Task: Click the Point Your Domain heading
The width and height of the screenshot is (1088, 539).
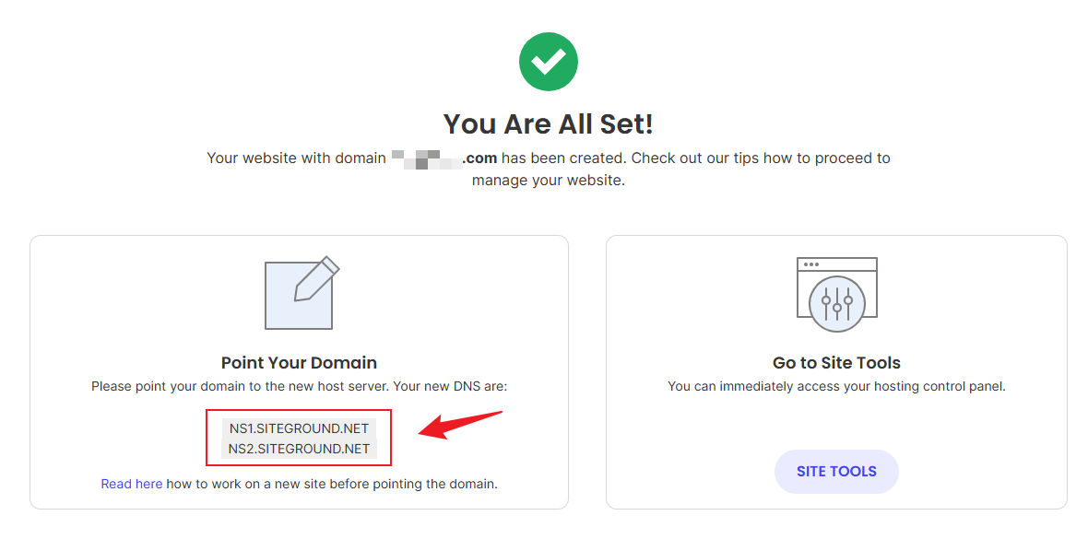Action: click(299, 363)
